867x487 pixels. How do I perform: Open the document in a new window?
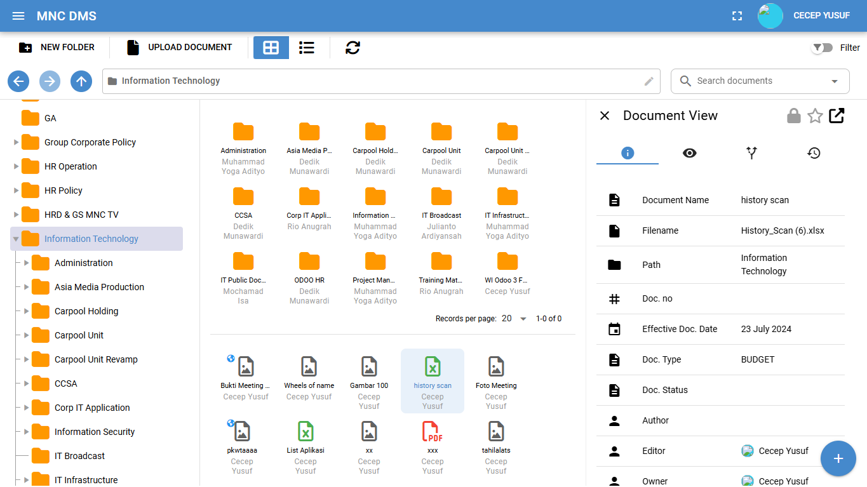point(837,116)
